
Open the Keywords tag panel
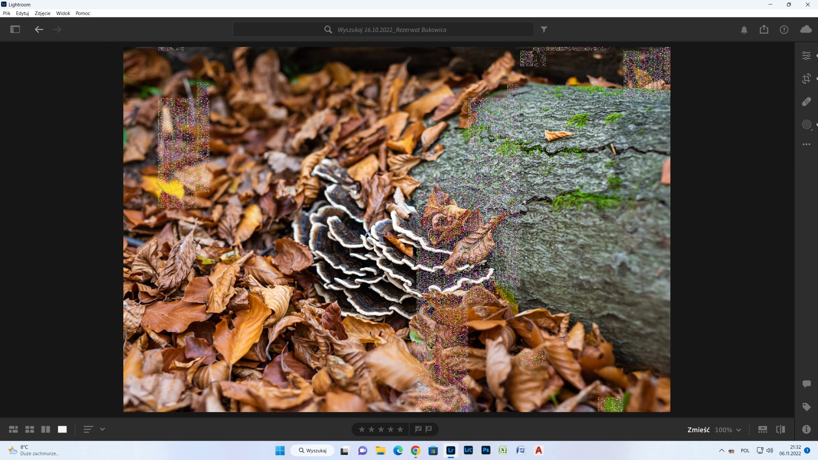[x=806, y=407]
